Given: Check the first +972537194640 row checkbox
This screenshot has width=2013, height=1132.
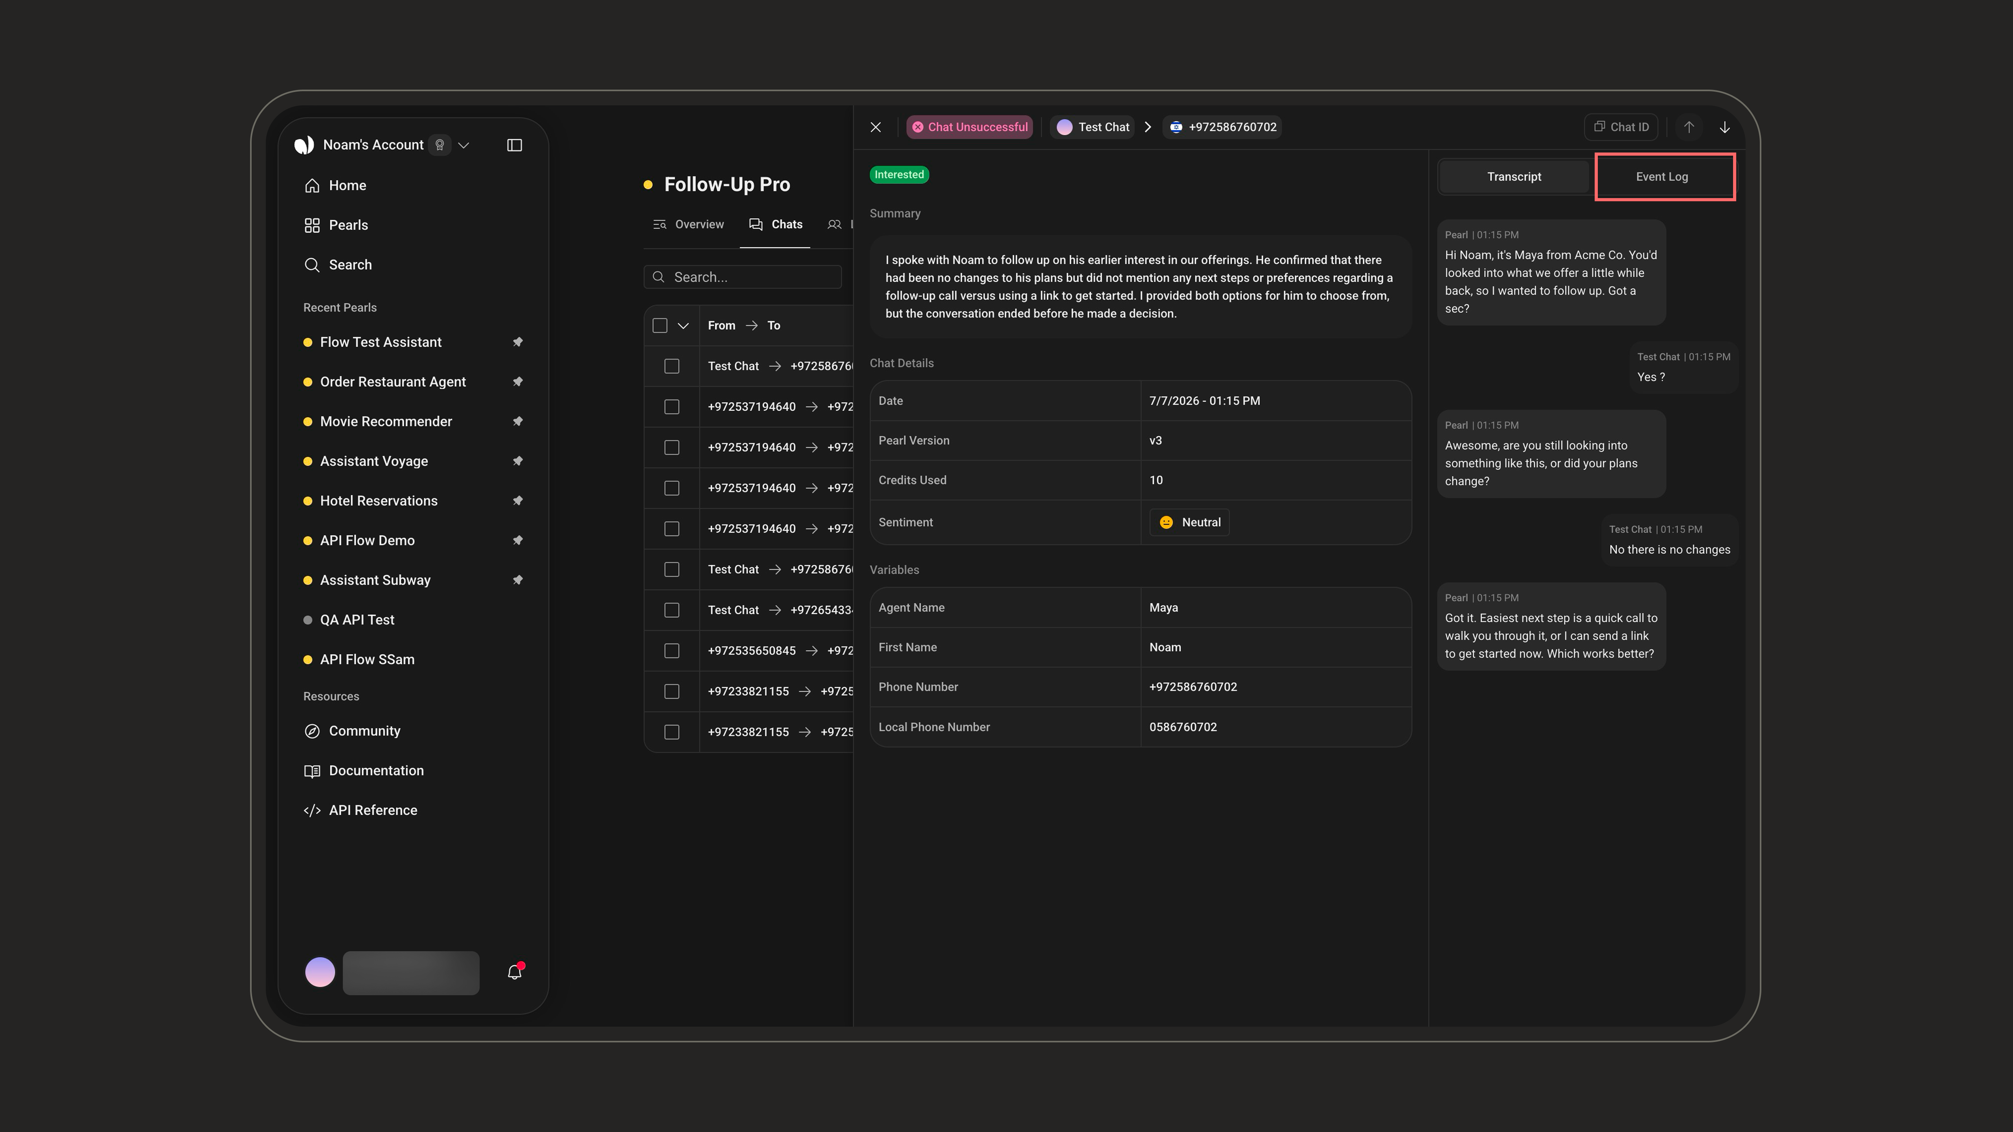Looking at the screenshot, I should (672, 407).
